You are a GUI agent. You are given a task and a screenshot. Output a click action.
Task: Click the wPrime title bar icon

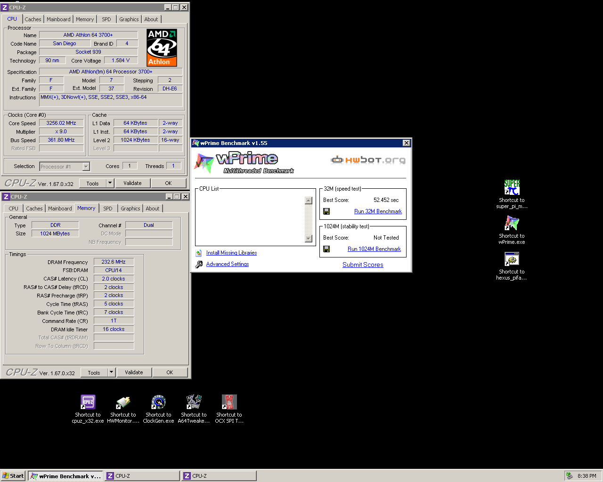[196, 143]
